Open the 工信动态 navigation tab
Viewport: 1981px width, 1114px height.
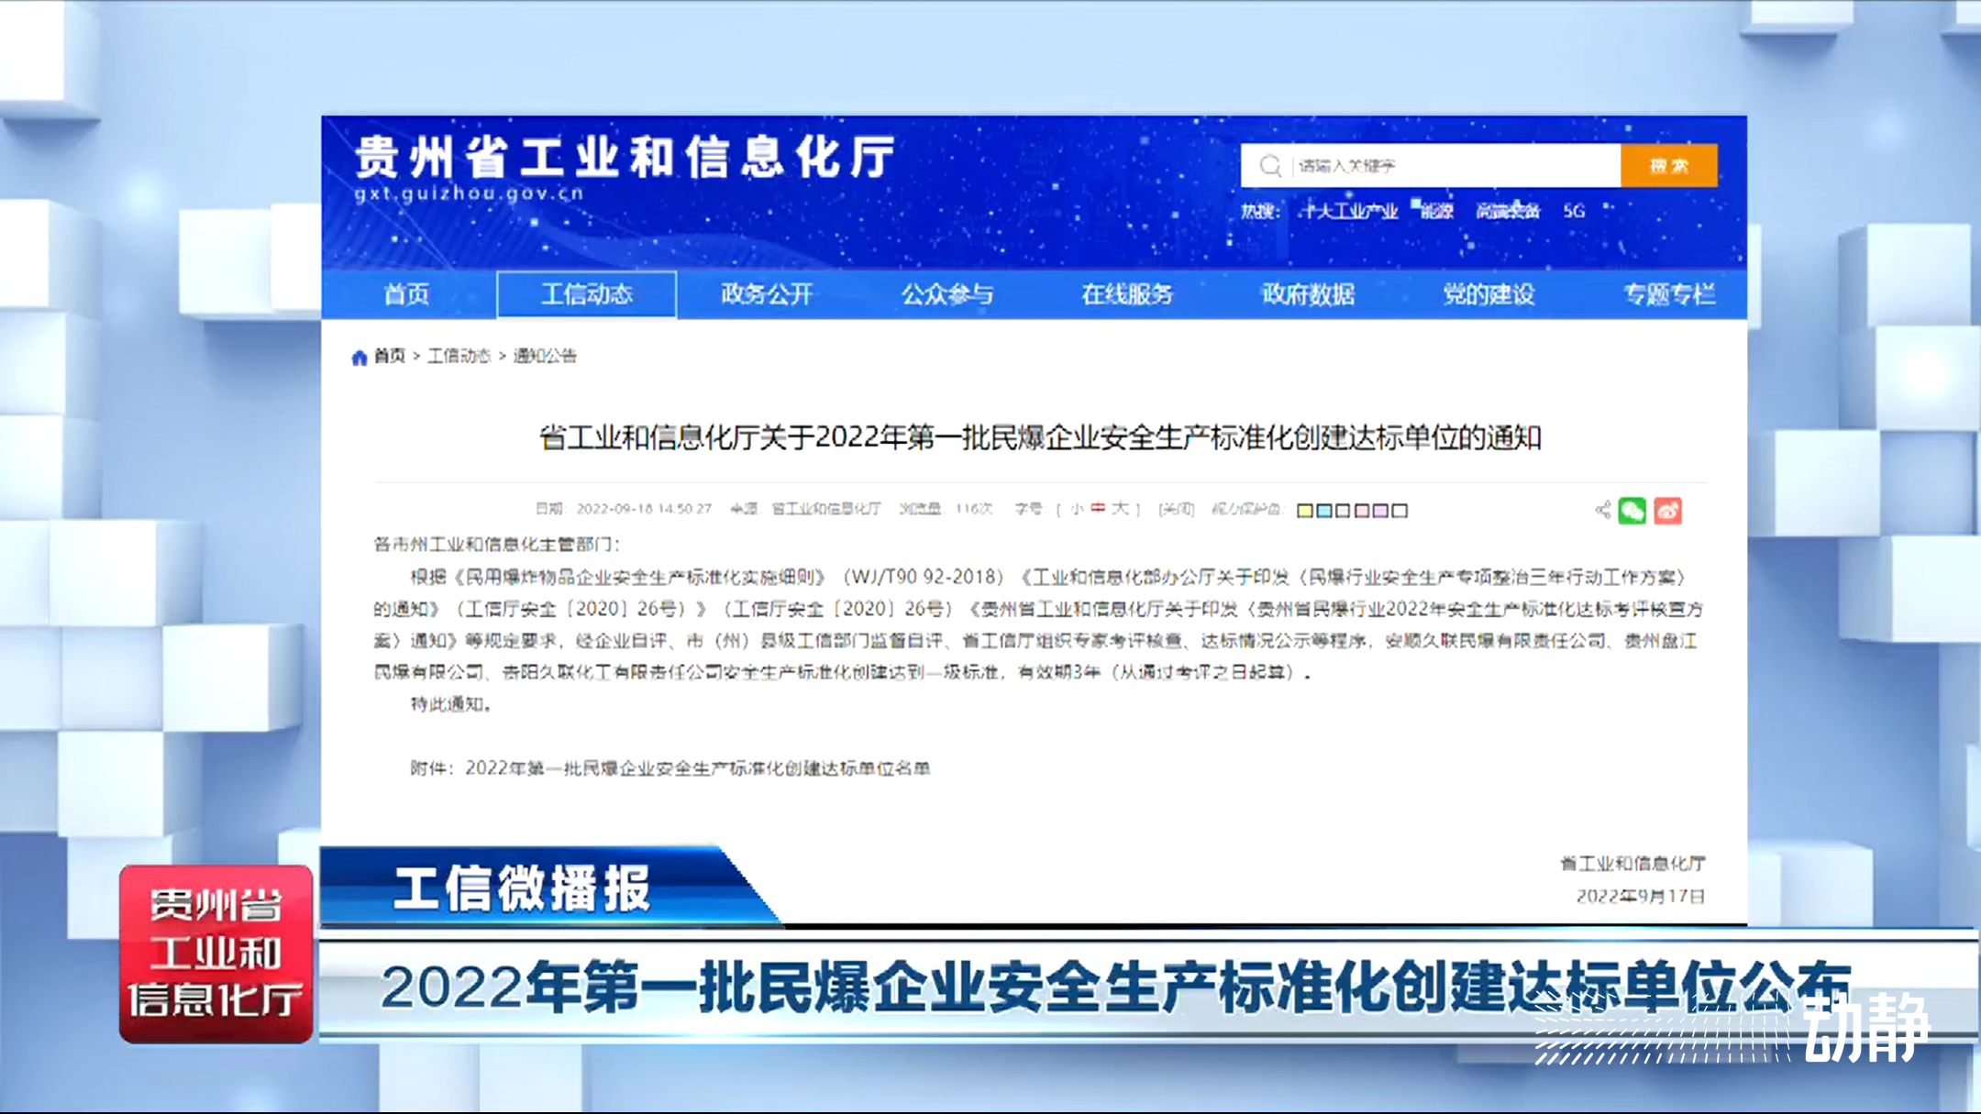586,294
